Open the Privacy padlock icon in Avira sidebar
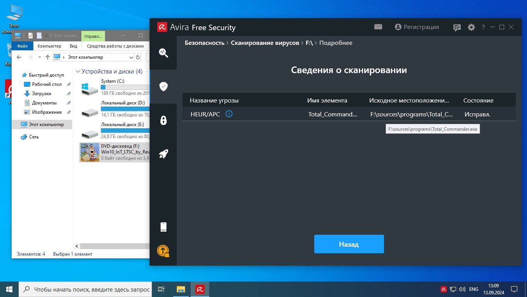Viewport: 527px width, 297px height. (164, 120)
